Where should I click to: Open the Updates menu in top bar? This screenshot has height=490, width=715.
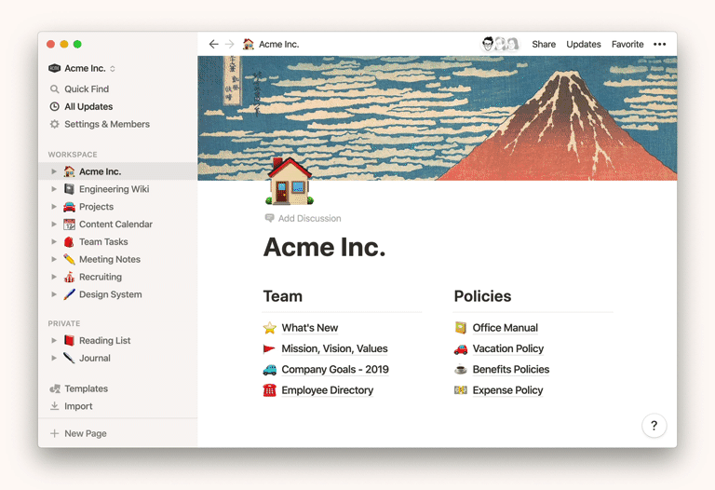(584, 44)
